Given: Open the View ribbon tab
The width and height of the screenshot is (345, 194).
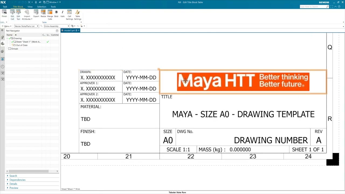Looking at the screenshot, I should pos(30,7).
